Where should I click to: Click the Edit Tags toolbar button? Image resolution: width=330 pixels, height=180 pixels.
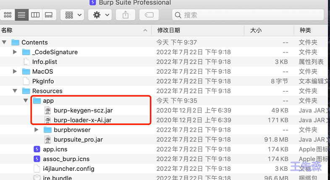[x=149, y=15]
